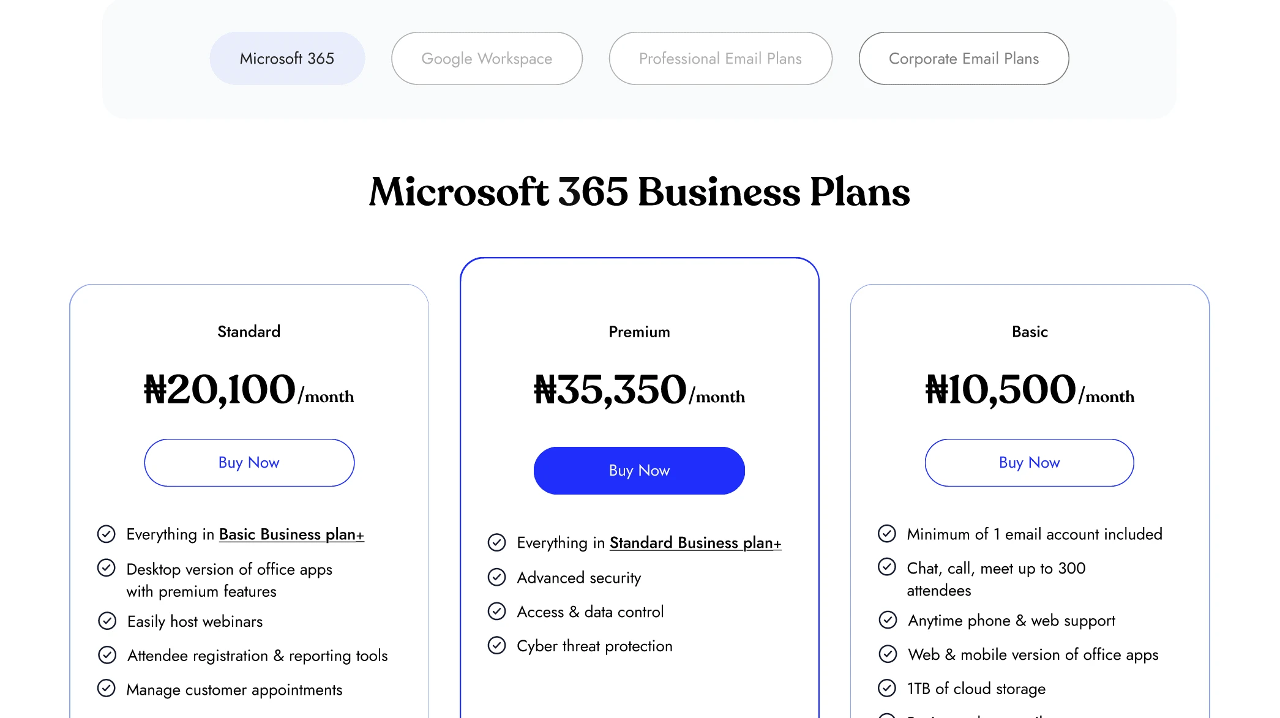The height and width of the screenshot is (718, 1280).
Task: Click Buy Now under the Basic plan
Action: (1028, 463)
